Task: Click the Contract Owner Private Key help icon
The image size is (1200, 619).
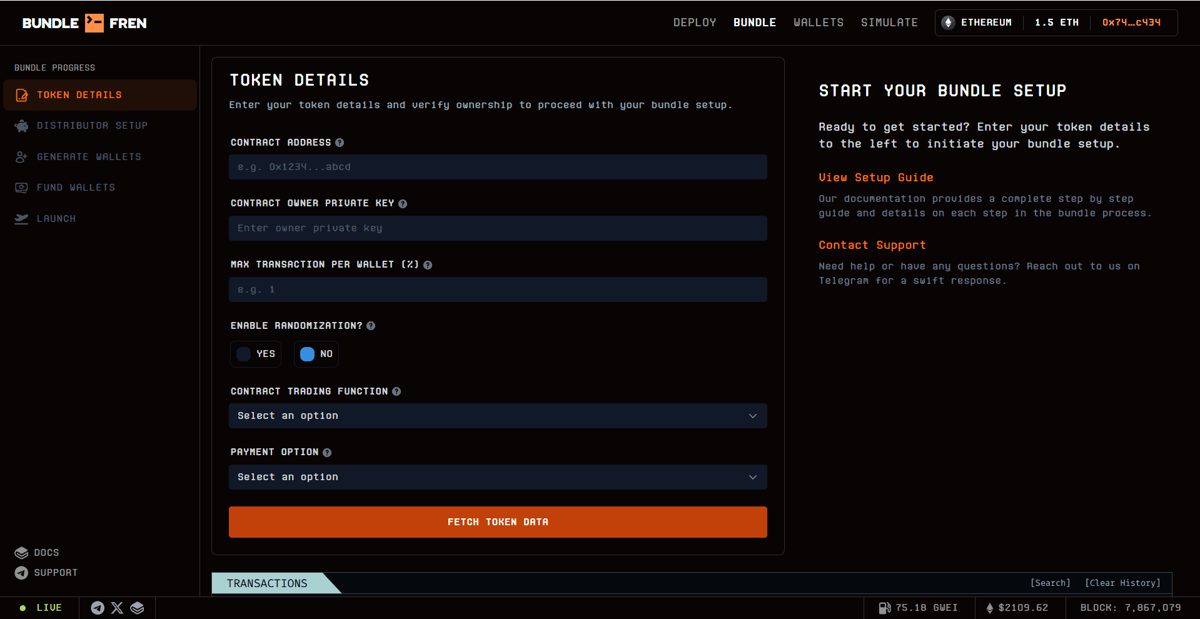Action: [x=403, y=204]
